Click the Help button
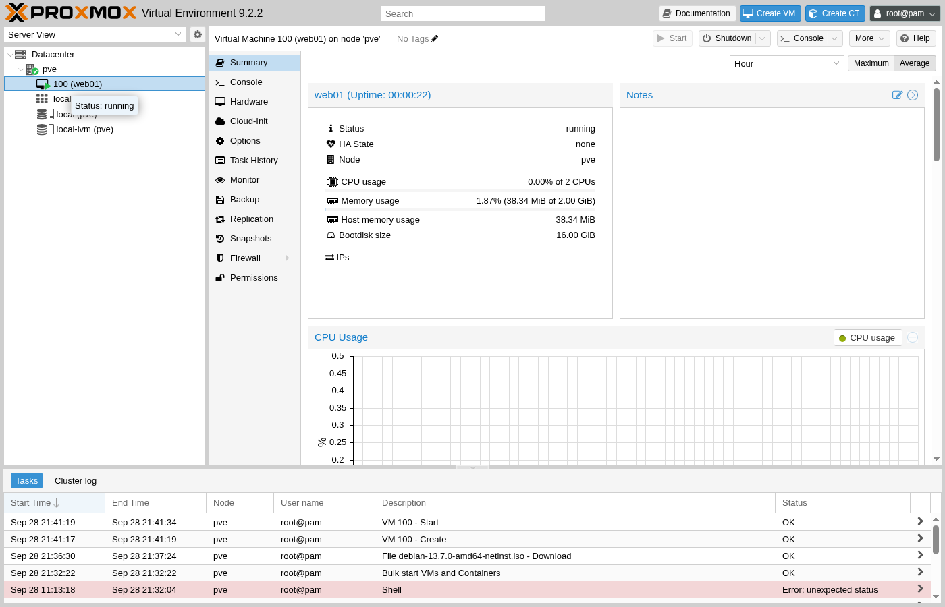945x607 pixels. point(916,38)
